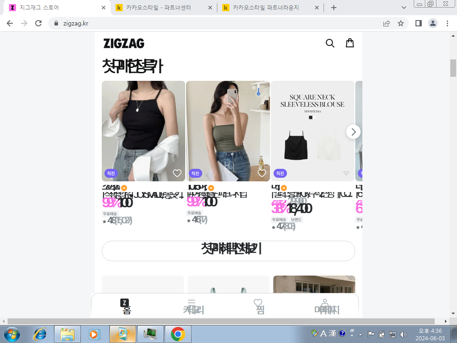Viewport: 457px width, 343px height.
Task: Close the 카카오스타일 - 파트너센터 tab
Action: coord(210,8)
